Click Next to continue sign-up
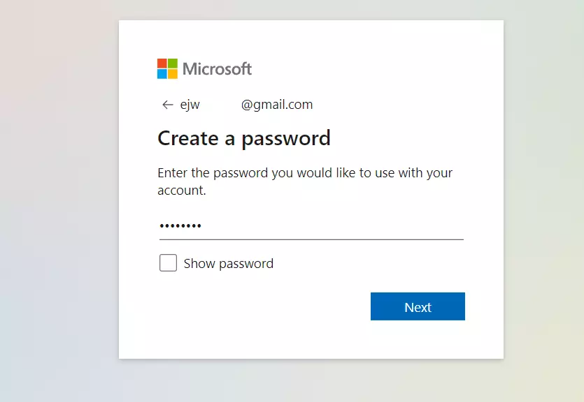Image resolution: width=584 pixels, height=402 pixels. 418,306
